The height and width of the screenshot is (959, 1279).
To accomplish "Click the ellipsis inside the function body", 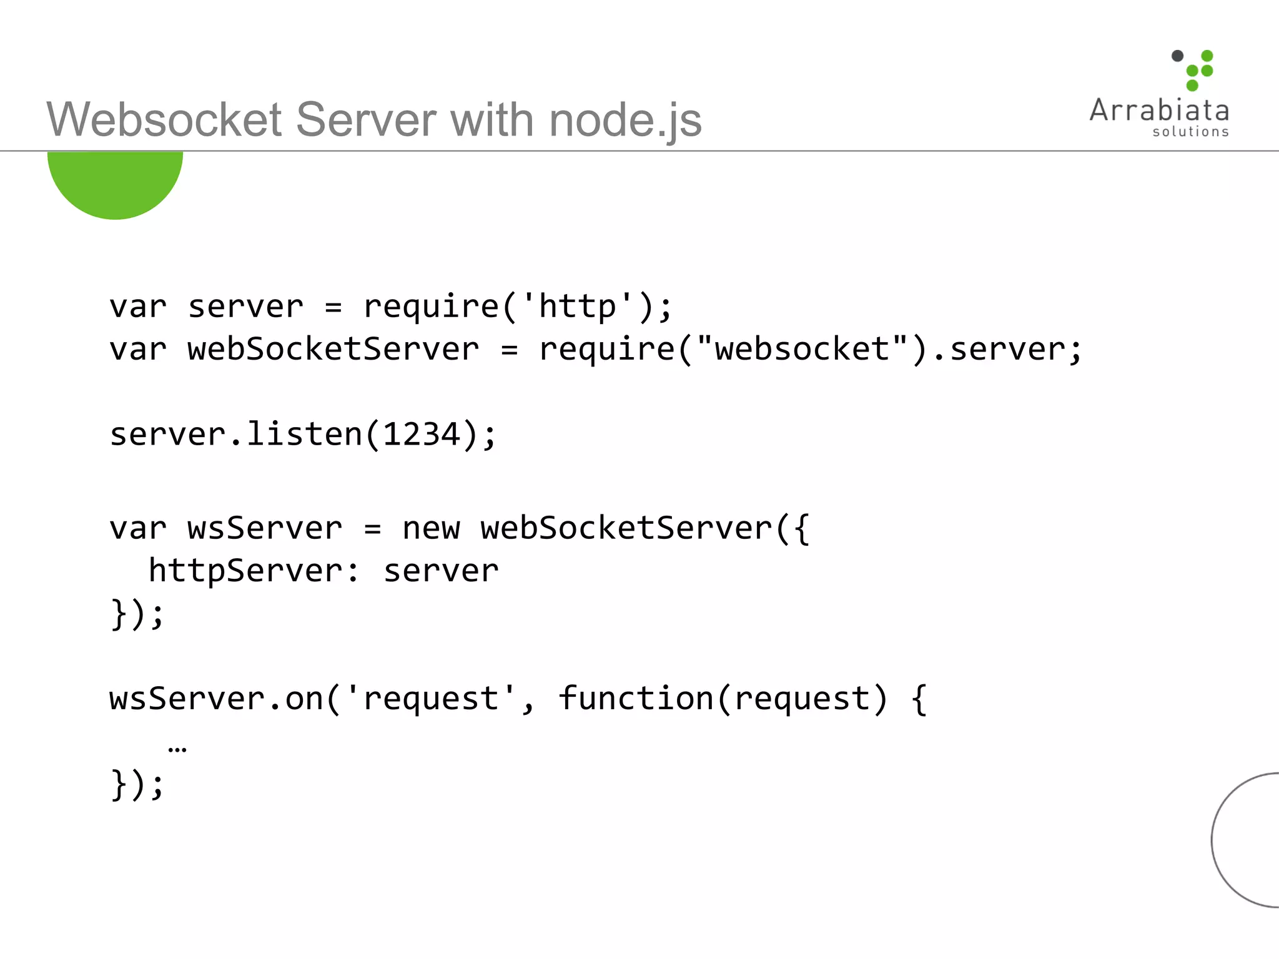I will (177, 748).
